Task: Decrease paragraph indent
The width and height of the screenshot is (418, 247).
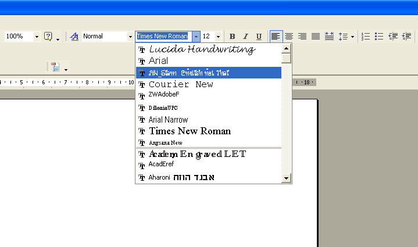Action: point(393,36)
